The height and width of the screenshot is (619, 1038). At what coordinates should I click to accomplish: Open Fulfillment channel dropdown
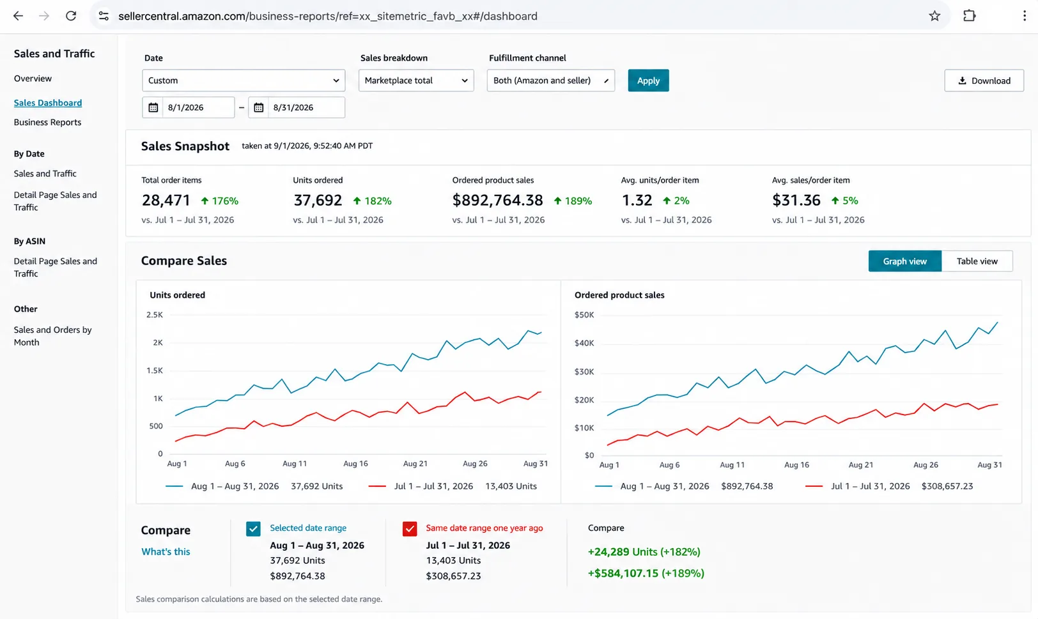tap(551, 80)
